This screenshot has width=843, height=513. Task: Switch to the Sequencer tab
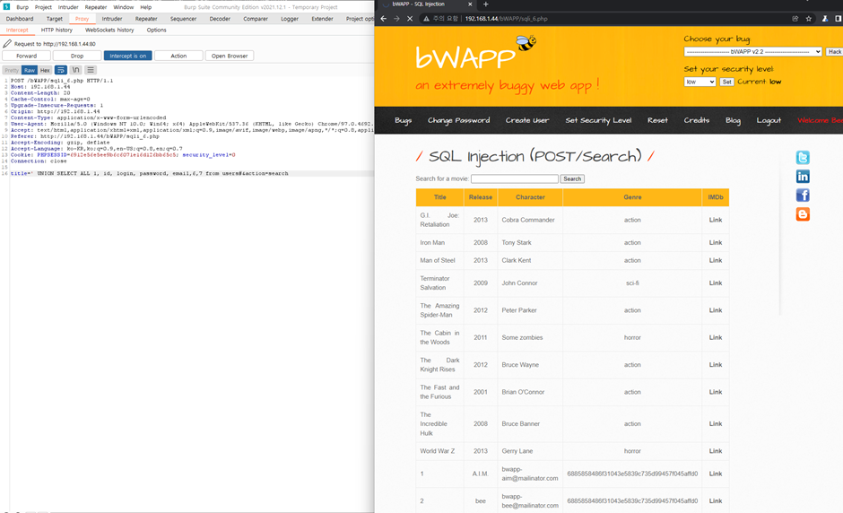183,19
